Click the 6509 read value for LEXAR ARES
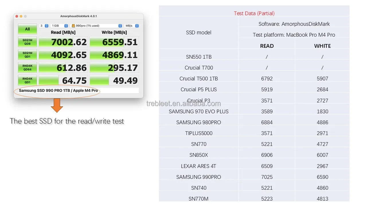Screen dimensions: 367x206 click(267, 166)
